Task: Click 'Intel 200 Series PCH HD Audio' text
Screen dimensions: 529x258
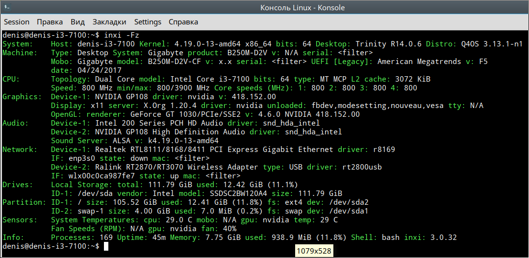Action: point(159,123)
